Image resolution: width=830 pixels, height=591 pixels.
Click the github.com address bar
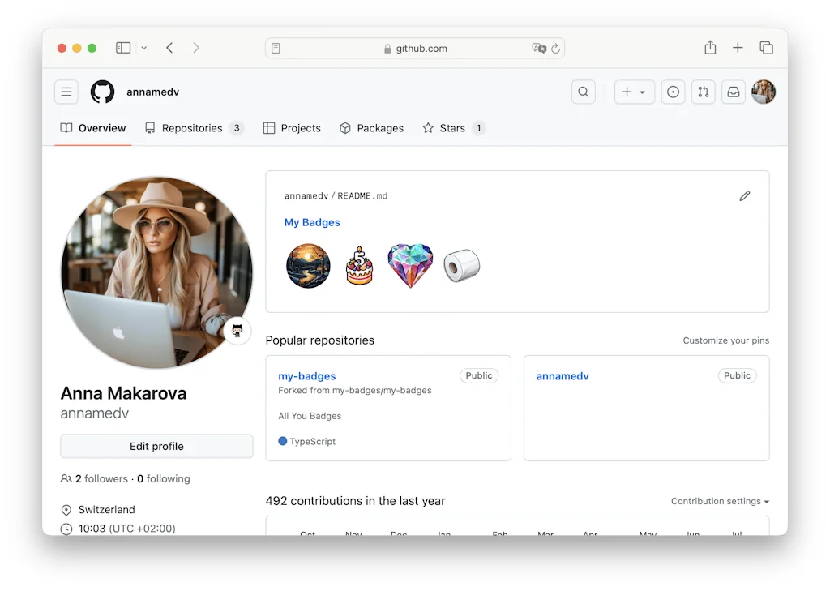tap(415, 49)
